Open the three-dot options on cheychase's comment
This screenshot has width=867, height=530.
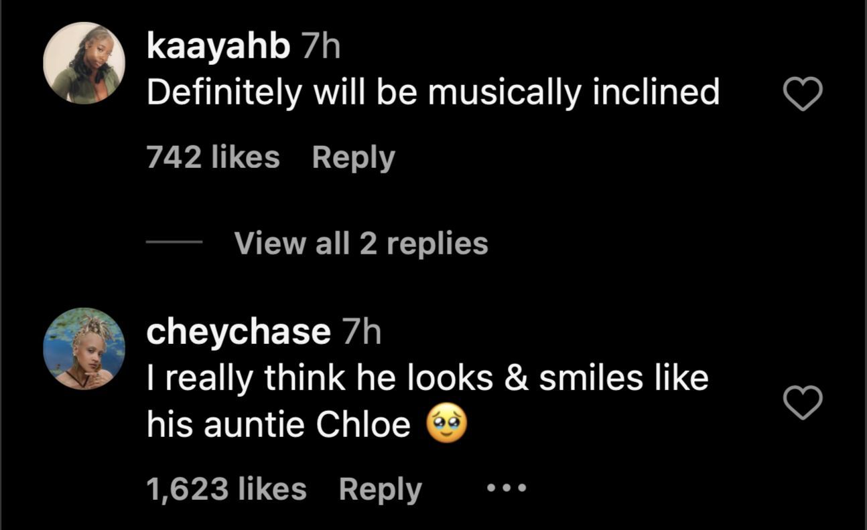(507, 489)
